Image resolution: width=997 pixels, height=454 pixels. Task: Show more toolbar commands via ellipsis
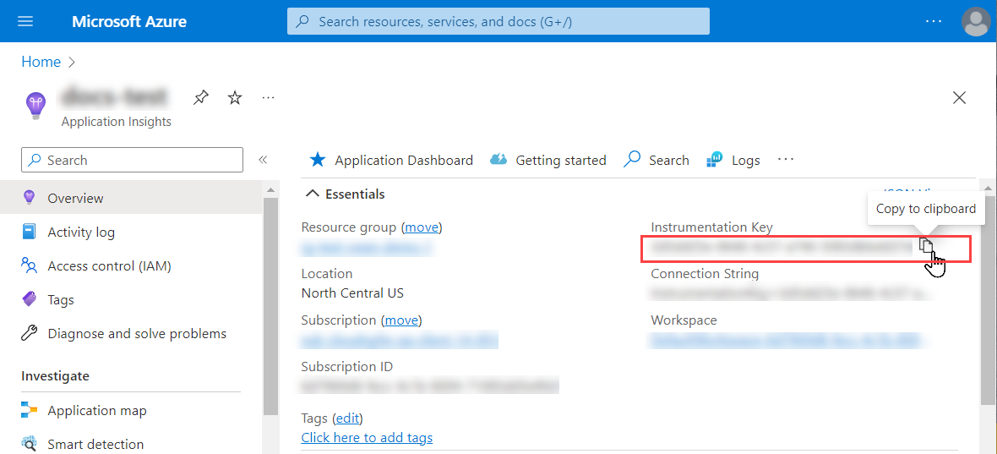786,159
